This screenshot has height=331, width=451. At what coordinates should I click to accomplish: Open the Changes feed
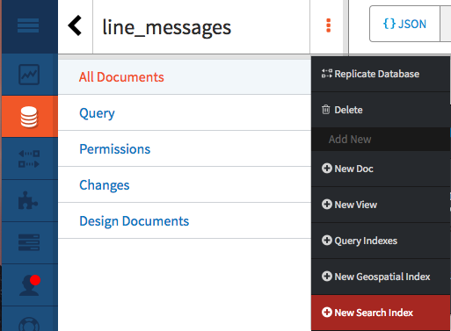click(185, 185)
